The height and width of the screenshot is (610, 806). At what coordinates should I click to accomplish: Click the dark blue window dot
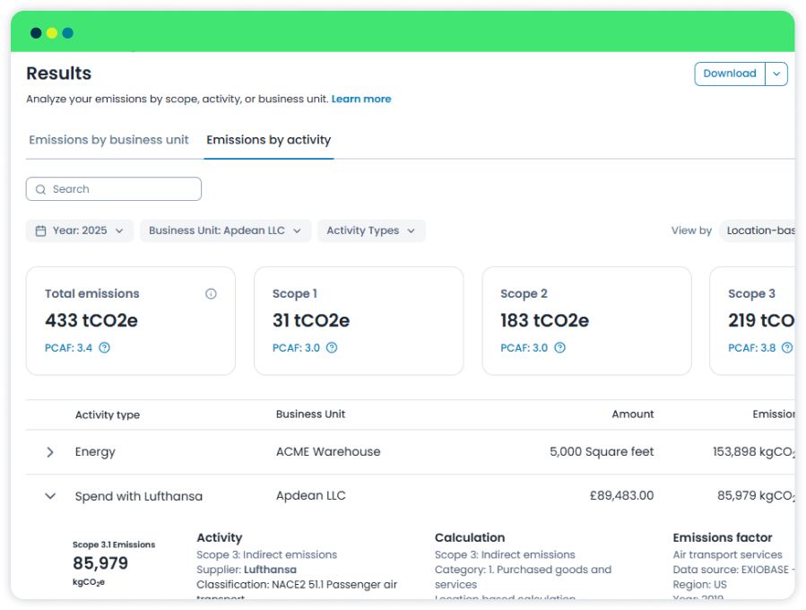pos(36,33)
